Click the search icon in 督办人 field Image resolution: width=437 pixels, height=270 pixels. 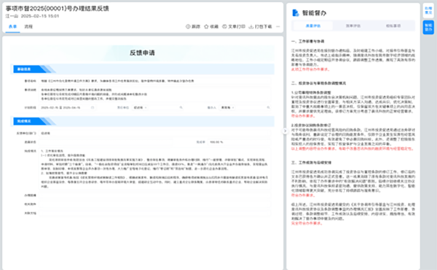coord(268,108)
